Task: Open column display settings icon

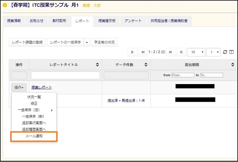Action: coord(232,52)
